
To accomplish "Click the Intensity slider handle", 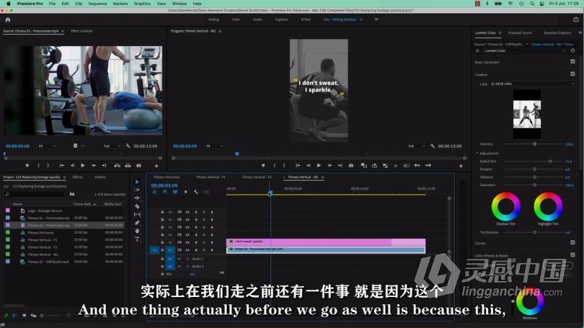I will (534, 144).
